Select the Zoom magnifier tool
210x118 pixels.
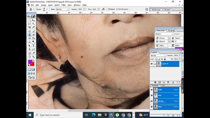click(x=33, y=57)
